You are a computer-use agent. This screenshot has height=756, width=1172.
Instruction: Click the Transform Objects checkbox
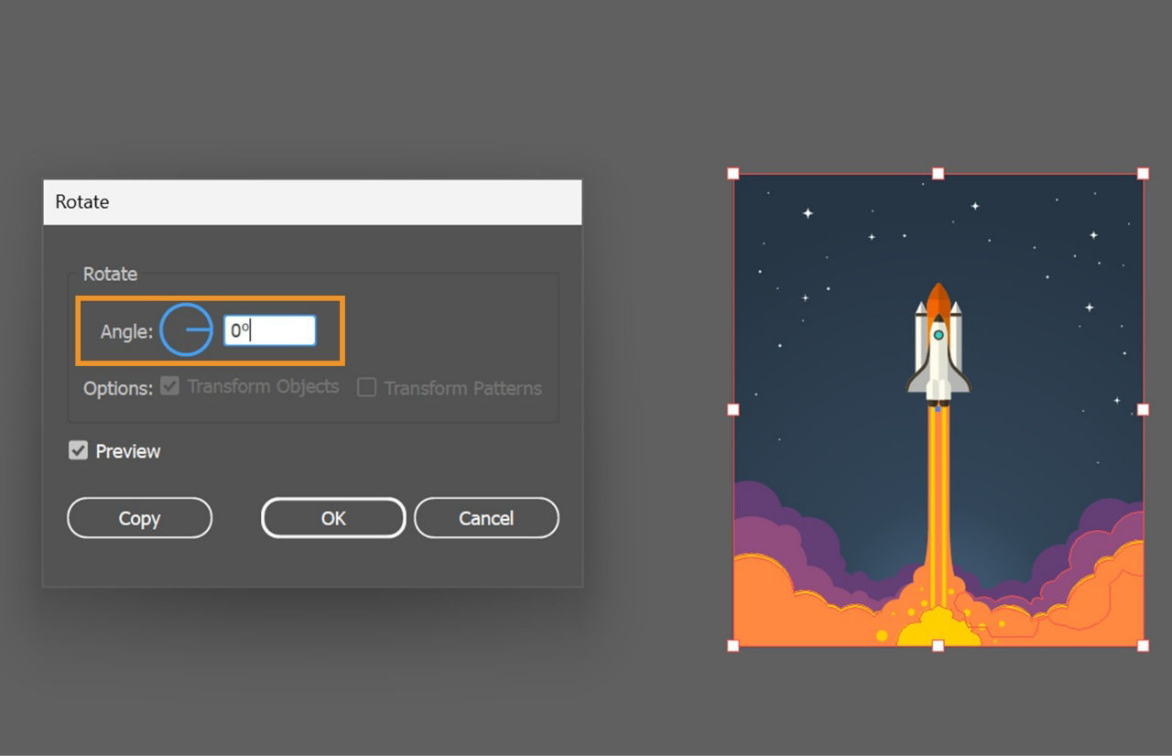click(x=169, y=386)
